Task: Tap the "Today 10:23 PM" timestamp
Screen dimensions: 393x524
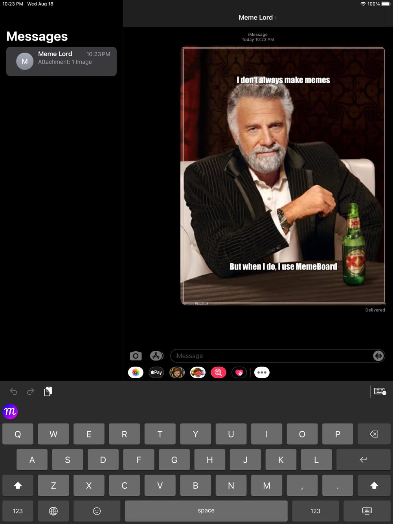Action: pos(258,40)
